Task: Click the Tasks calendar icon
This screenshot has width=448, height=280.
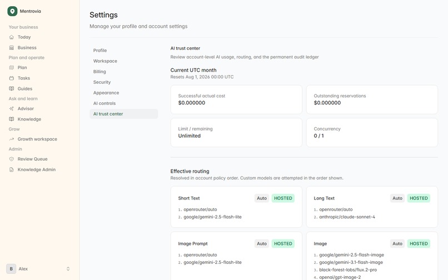Action: point(12,78)
